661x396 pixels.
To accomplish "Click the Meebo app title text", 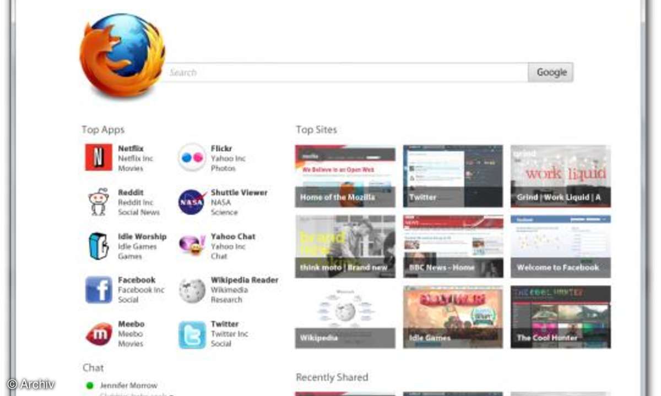I will [x=131, y=324].
